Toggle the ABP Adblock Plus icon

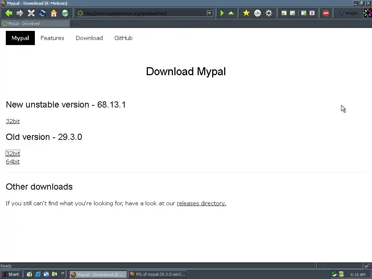(326, 13)
